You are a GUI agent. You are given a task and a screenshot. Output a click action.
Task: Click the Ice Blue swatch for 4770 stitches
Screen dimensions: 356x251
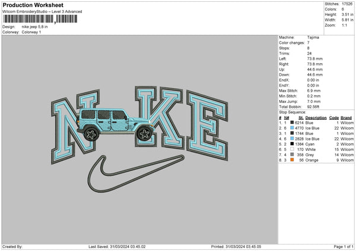click(292, 128)
